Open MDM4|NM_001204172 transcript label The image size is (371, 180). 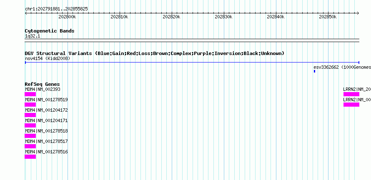(46, 110)
